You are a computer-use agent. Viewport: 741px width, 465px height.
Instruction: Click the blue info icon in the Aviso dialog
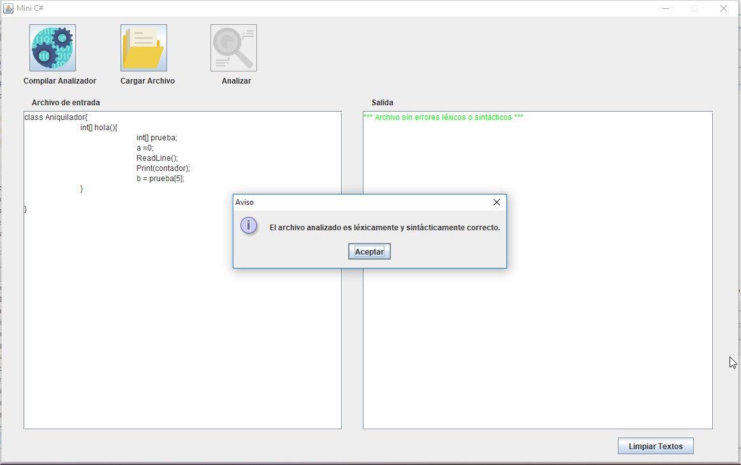[249, 225]
